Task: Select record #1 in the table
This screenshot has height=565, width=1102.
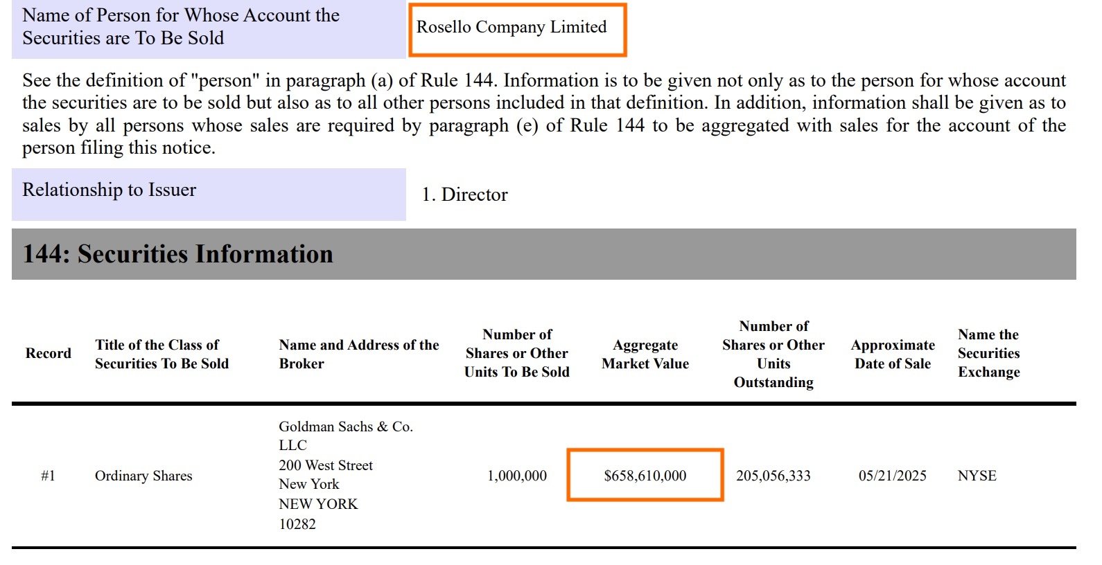Action: click(x=48, y=476)
